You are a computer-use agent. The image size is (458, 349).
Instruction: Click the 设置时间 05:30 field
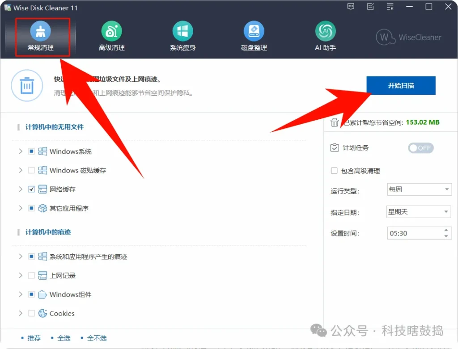[x=419, y=233]
